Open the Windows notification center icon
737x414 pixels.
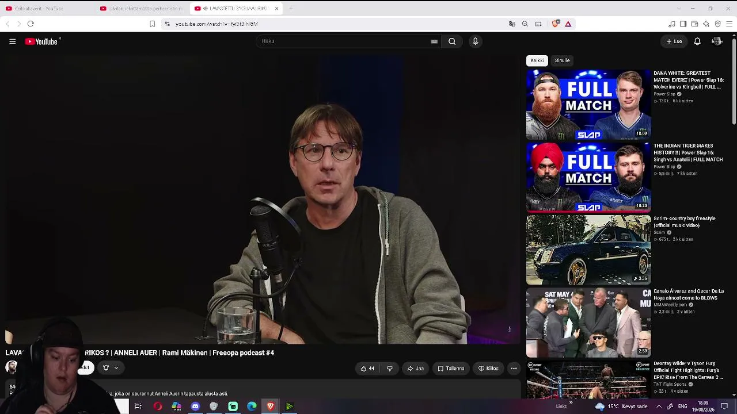724,407
